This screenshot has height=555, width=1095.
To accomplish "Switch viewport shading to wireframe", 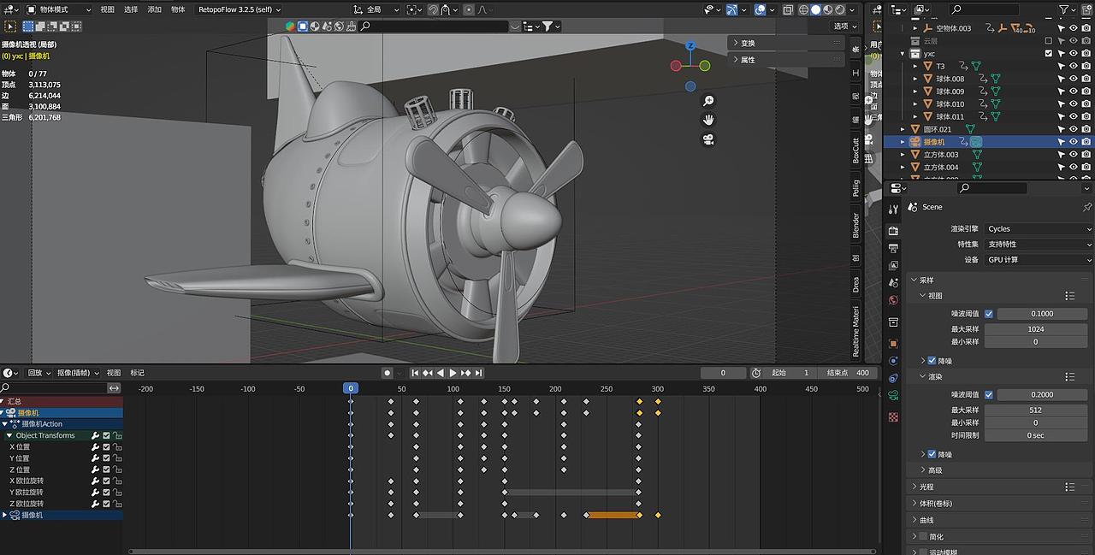I will [804, 9].
